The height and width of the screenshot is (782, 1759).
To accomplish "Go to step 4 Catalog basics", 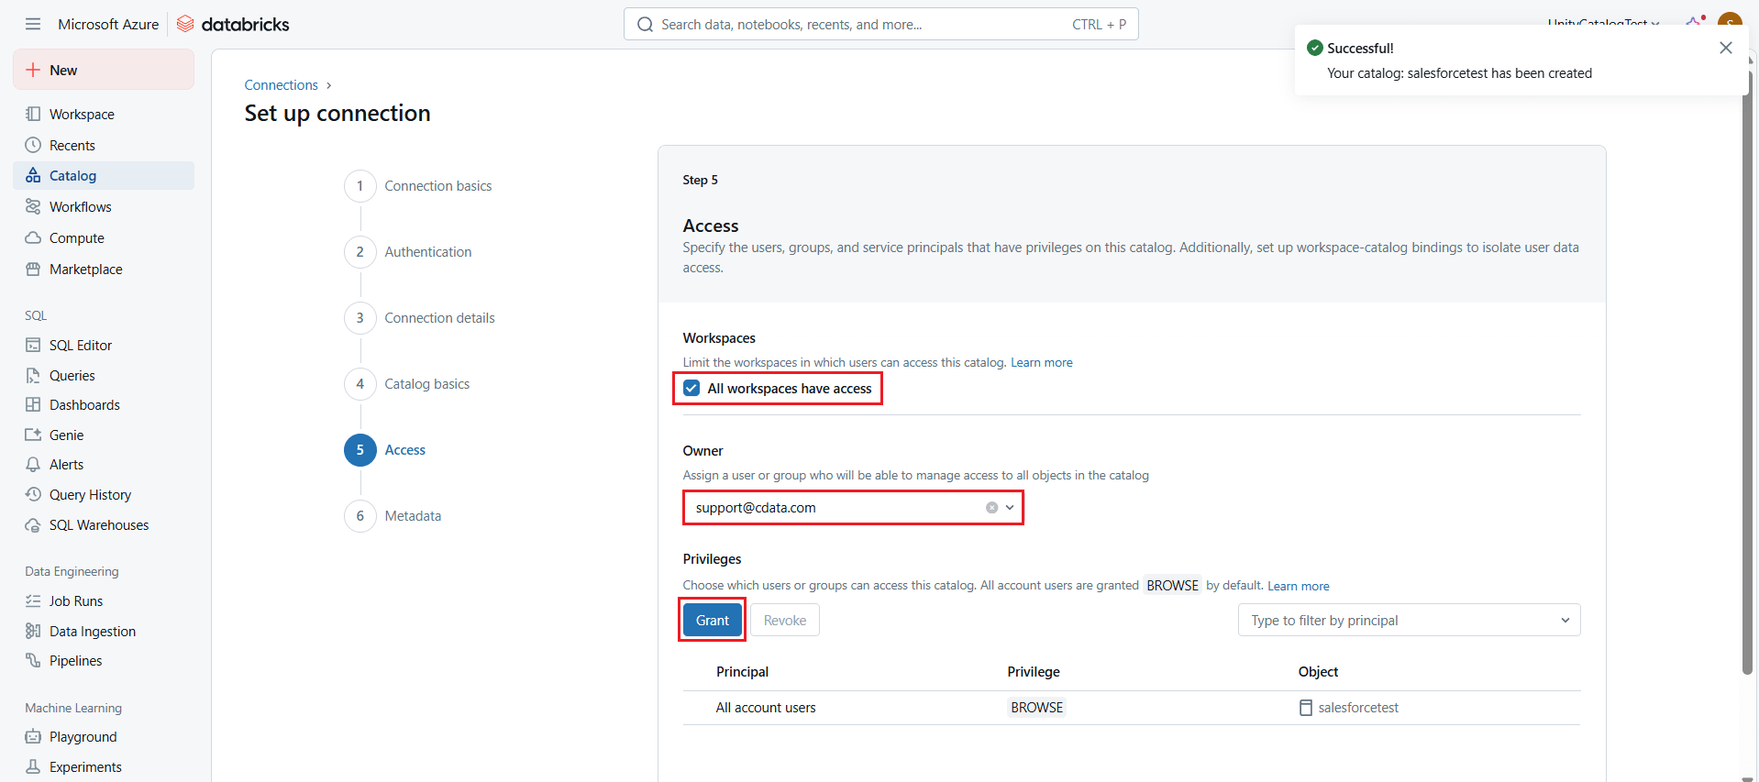I will (408, 384).
